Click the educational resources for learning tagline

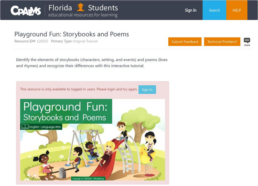[83, 15]
